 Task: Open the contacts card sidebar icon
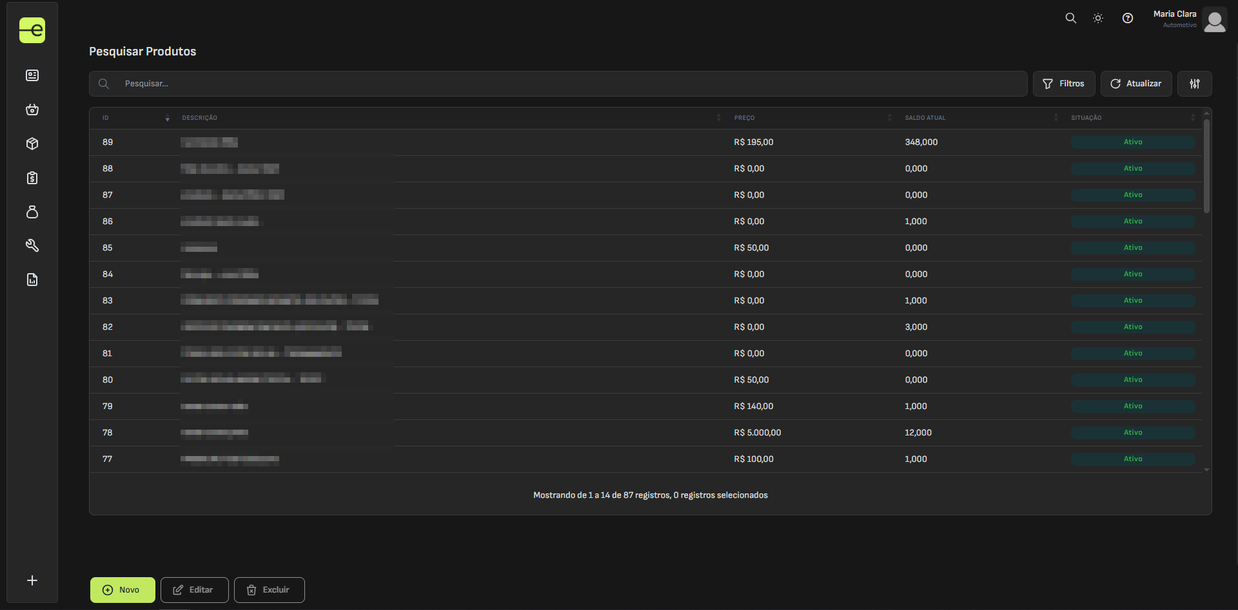[x=32, y=76]
